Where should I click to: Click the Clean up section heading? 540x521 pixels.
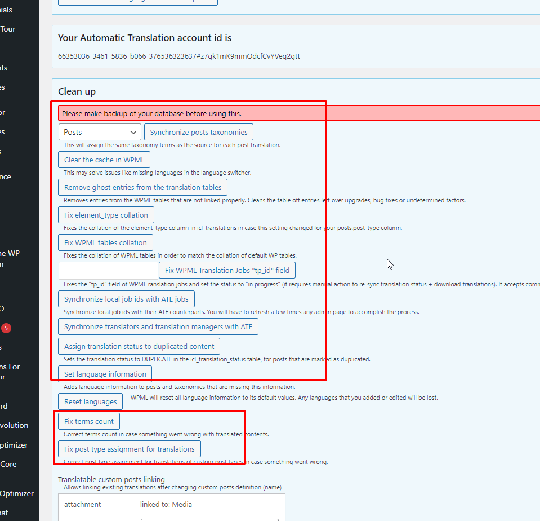pos(77,91)
